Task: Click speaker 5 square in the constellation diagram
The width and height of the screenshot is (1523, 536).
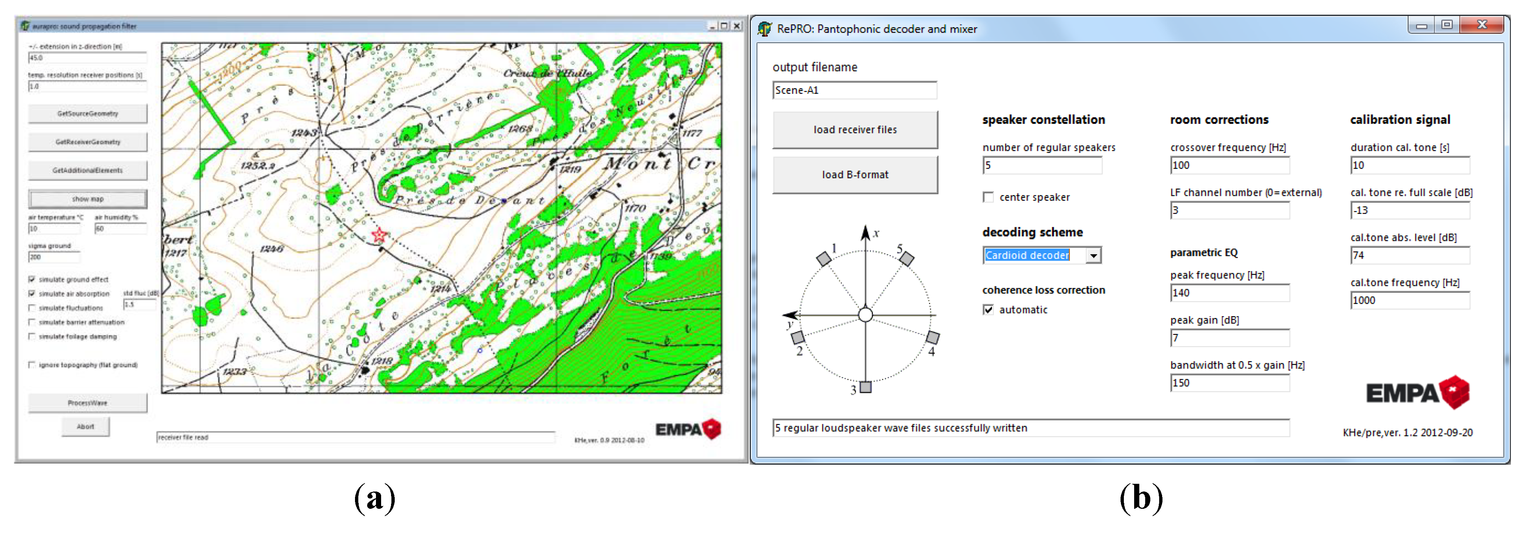Action: (x=907, y=258)
